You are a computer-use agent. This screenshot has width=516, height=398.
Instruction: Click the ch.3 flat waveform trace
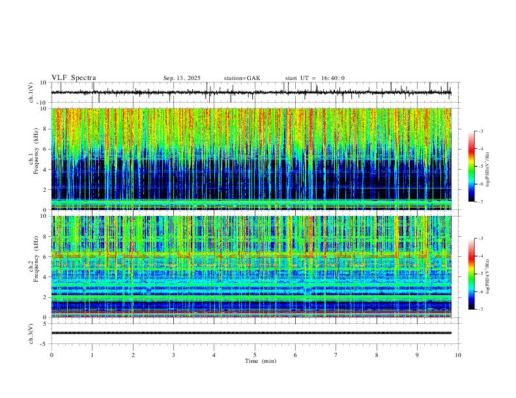(x=251, y=333)
